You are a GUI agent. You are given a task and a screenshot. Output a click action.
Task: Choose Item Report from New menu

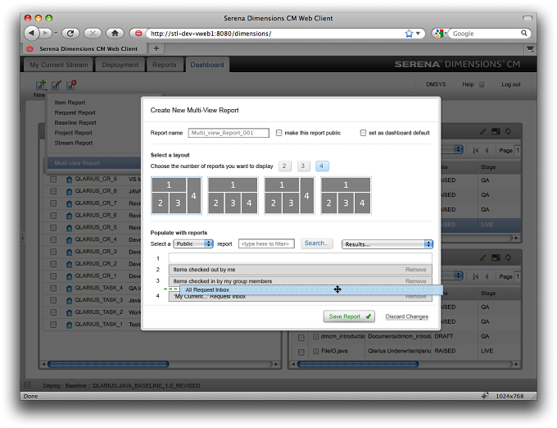click(x=70, y=102)
